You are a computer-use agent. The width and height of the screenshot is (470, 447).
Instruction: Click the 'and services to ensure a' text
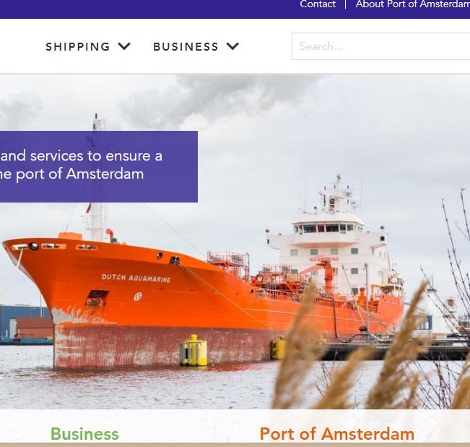[x=82, y=156]
